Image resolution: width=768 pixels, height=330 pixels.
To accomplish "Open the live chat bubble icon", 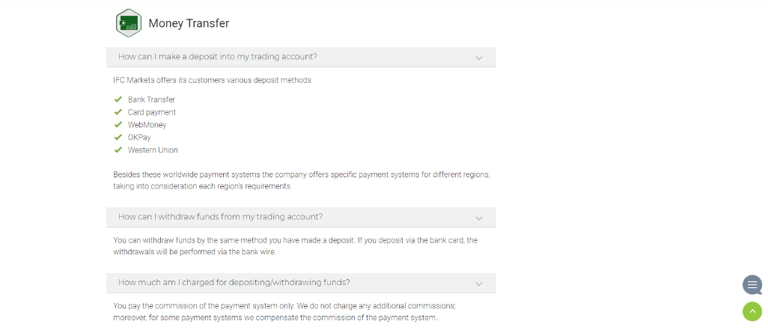I will click(x=752, y=285).
